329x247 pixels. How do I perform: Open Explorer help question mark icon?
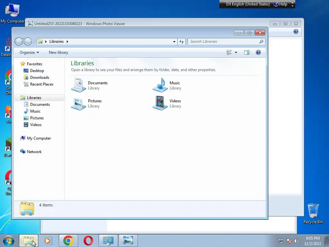click(x=258, y=52)
